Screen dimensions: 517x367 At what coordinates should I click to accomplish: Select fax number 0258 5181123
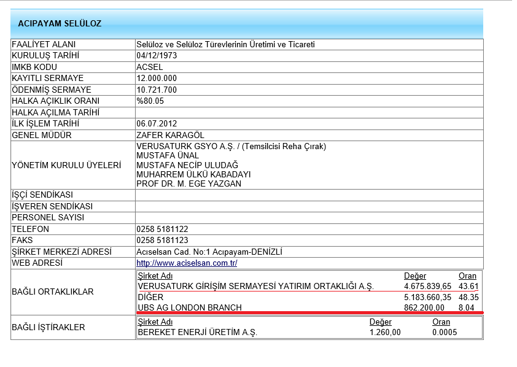click(162, 240)
